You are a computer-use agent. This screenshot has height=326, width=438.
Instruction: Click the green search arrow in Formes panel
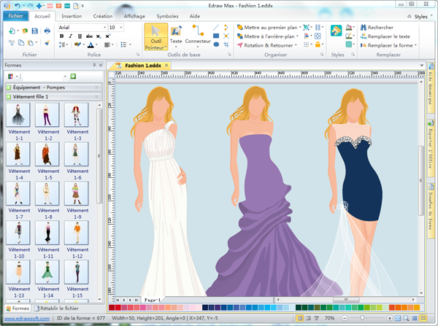tap(73, 77)
